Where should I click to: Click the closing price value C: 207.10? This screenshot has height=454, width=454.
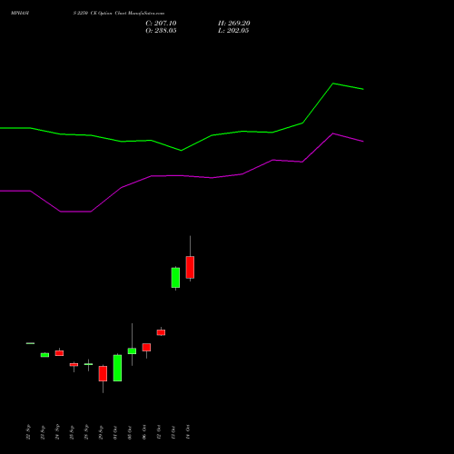tap(161, 24)
